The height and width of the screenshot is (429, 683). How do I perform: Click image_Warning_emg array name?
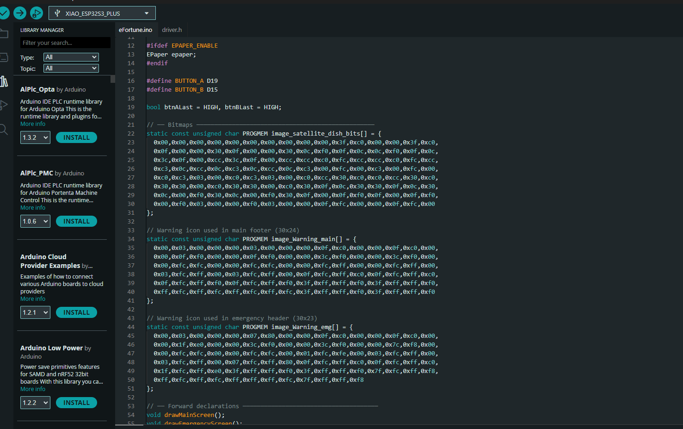pyautogui.click(x=301, y=327)
